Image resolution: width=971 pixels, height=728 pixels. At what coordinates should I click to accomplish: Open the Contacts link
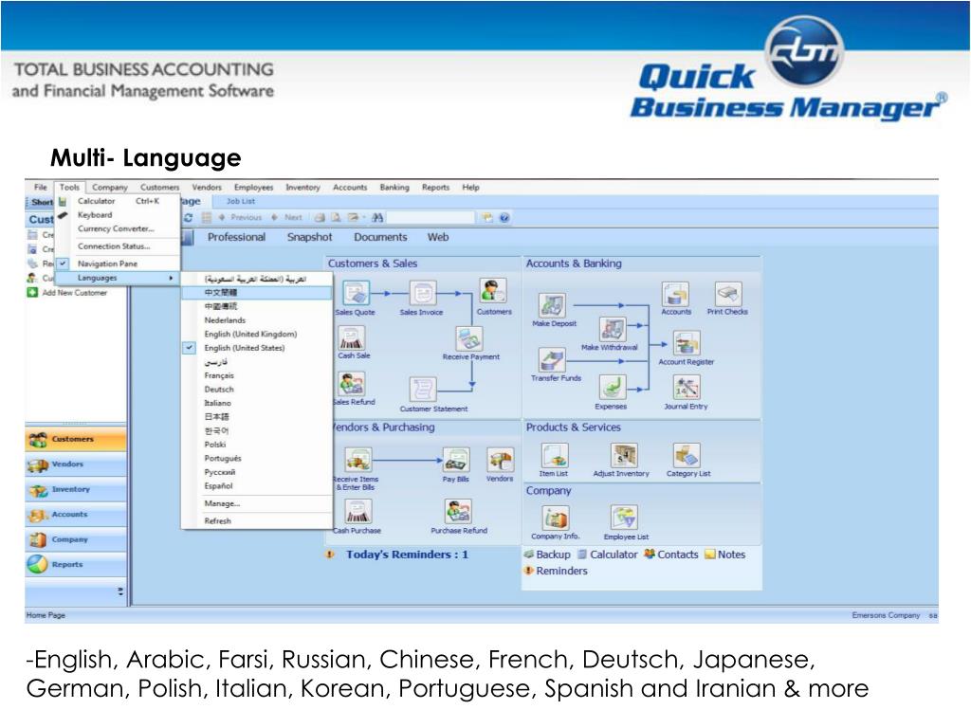pos(671,555)
